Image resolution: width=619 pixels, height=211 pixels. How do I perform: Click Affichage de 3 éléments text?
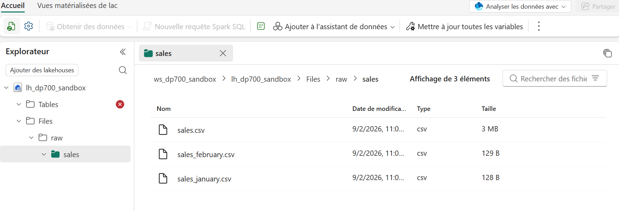450,79
